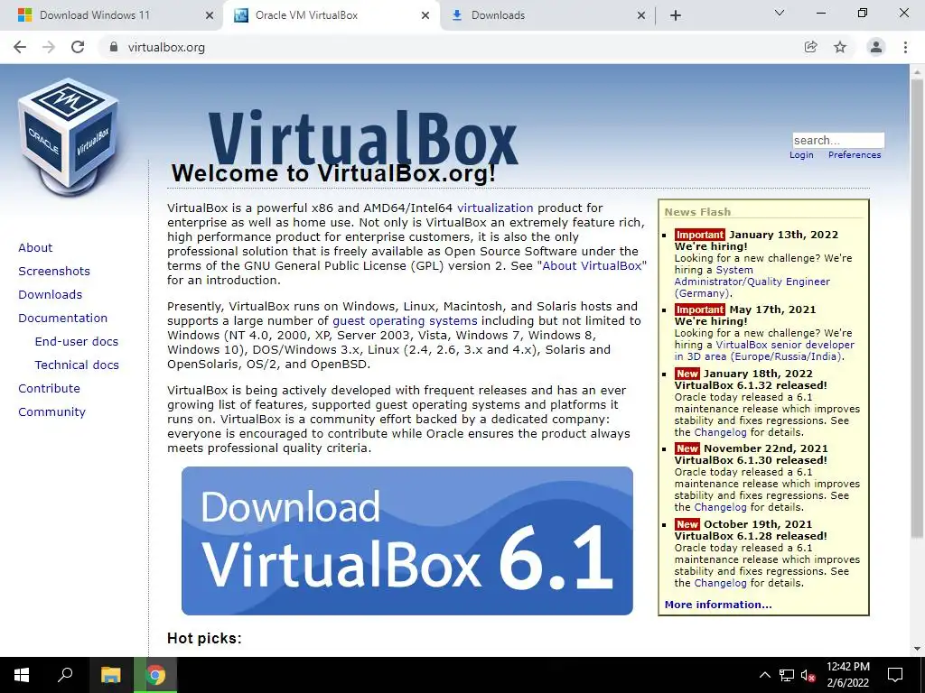
Task: Click the muted volume tray icon
Action: (x=808, y=675)
